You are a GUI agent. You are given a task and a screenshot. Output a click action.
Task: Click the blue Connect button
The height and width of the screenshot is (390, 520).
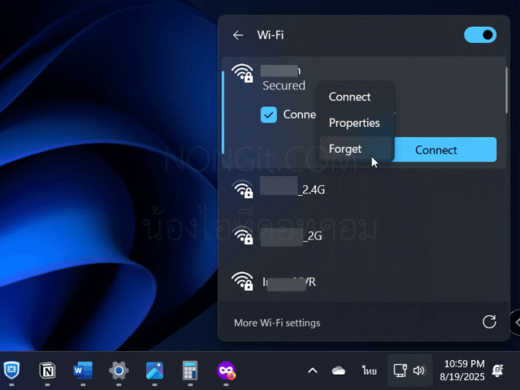coord(444,149)
